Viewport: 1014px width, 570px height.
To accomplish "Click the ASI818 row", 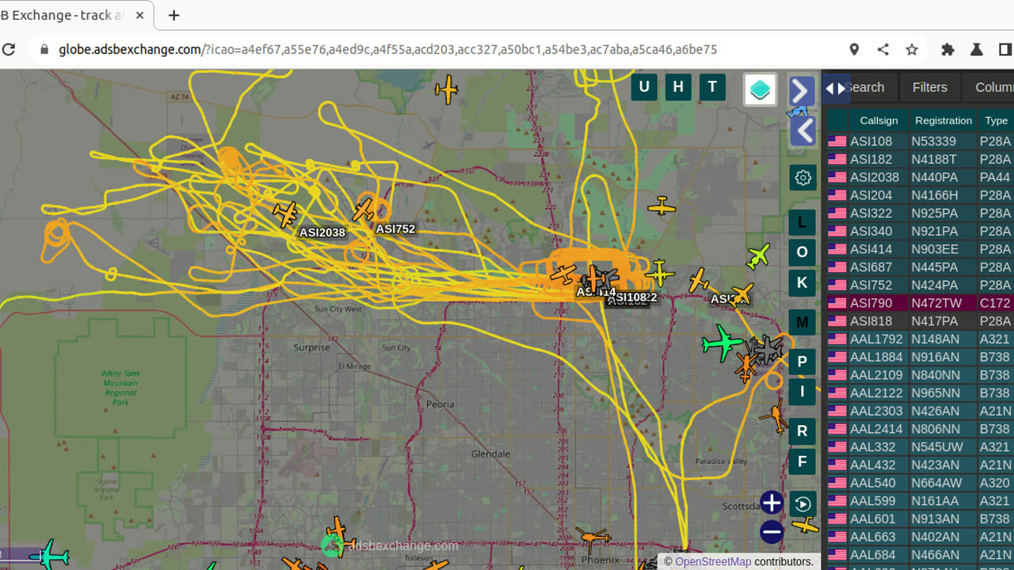I will coord(919,321).
